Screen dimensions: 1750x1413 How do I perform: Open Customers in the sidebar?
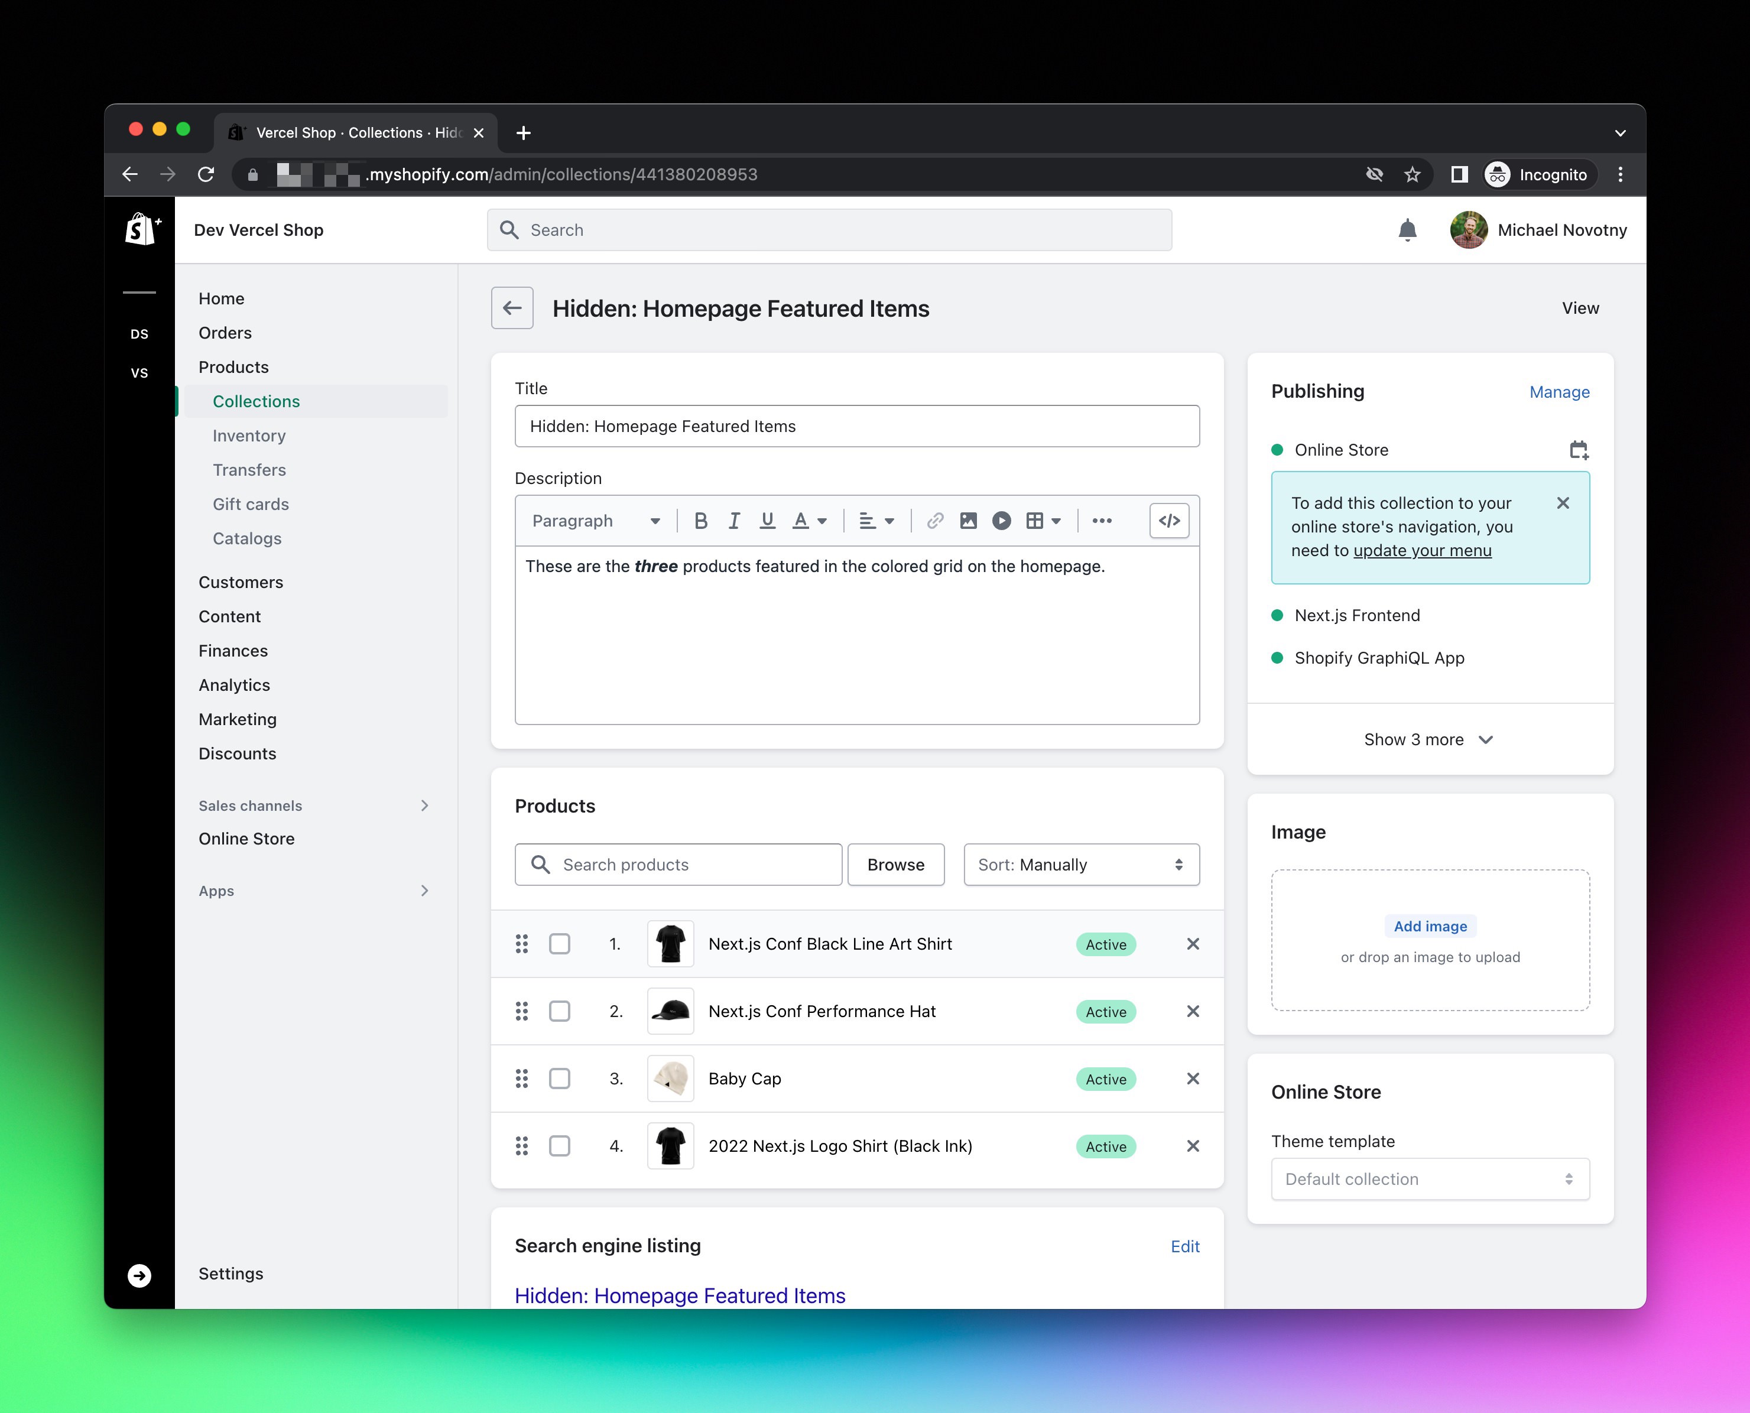point(241,583)
